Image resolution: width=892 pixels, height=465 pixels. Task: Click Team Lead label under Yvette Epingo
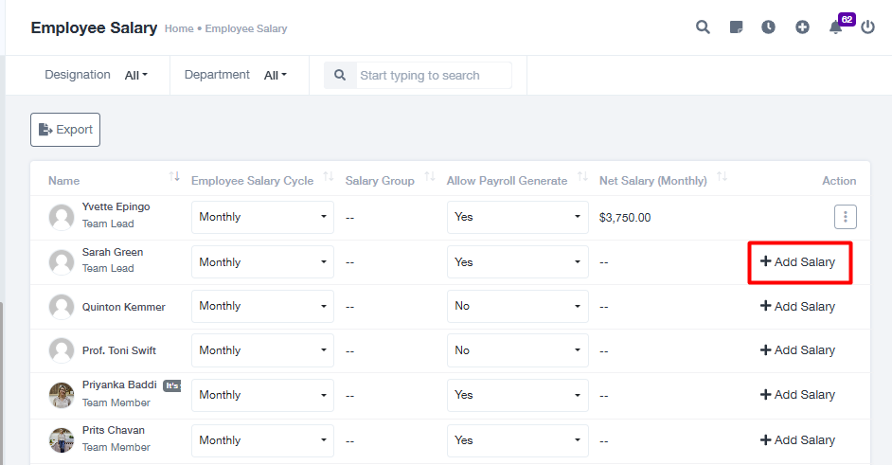(x=108, y=224)
